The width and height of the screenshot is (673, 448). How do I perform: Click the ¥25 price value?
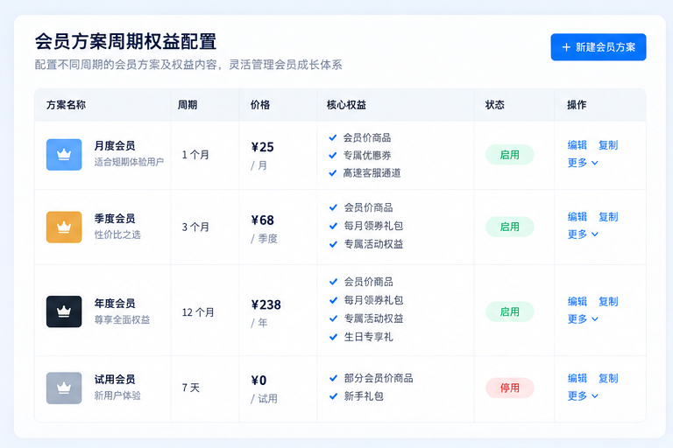(263, 148)
